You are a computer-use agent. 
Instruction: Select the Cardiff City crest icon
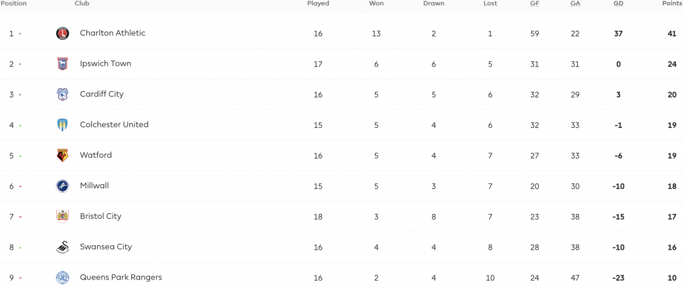(63, 95)
